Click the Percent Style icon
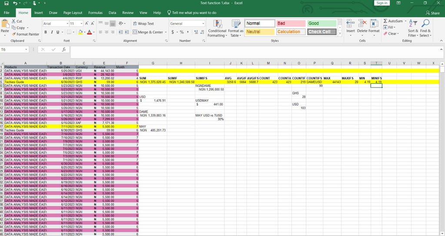Image resolution: width=445 pixels, height=236 pixels. click(x=182, y=32)
